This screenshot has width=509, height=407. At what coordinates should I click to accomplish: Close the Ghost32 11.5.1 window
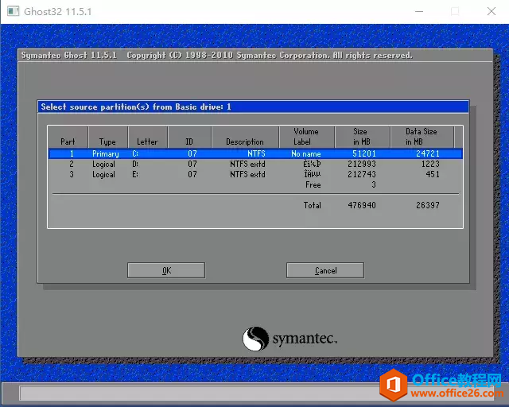[x=492, y=11]
